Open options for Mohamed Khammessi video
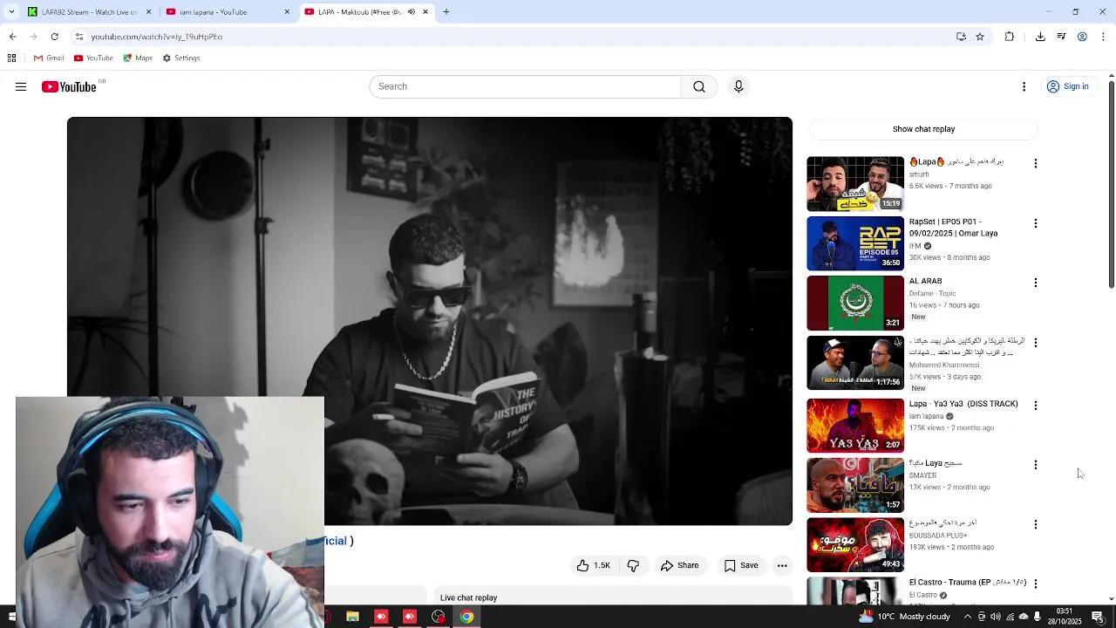The width and height of the screenshot is (1116, 628). [1035, 343]
